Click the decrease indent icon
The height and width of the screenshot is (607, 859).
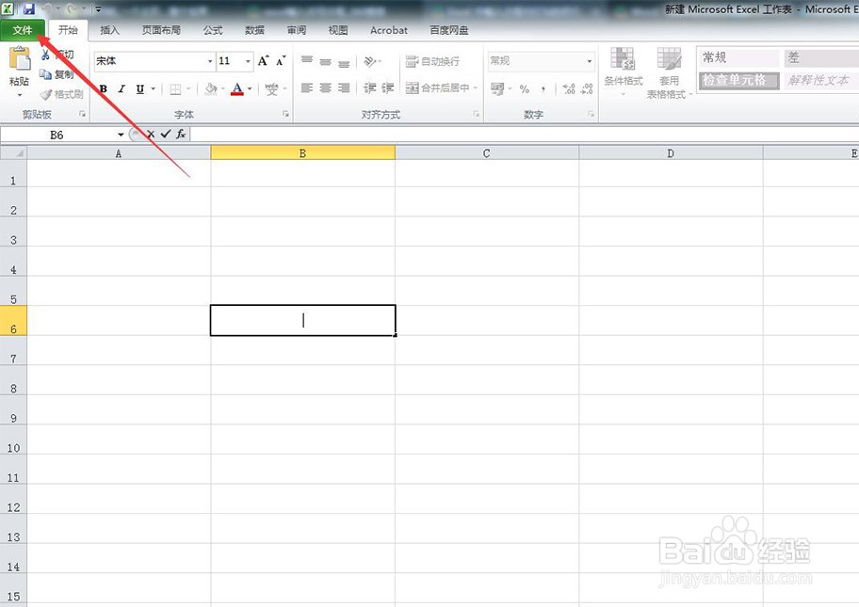pos(370,88)
